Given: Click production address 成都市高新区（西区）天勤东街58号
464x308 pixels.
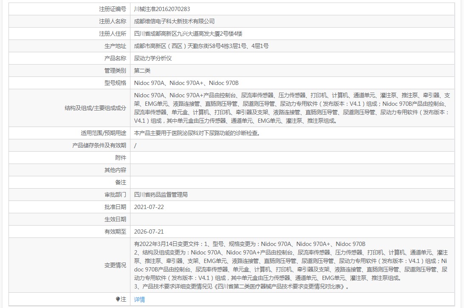Looking at the screenshot, I should tap(177, 46).
